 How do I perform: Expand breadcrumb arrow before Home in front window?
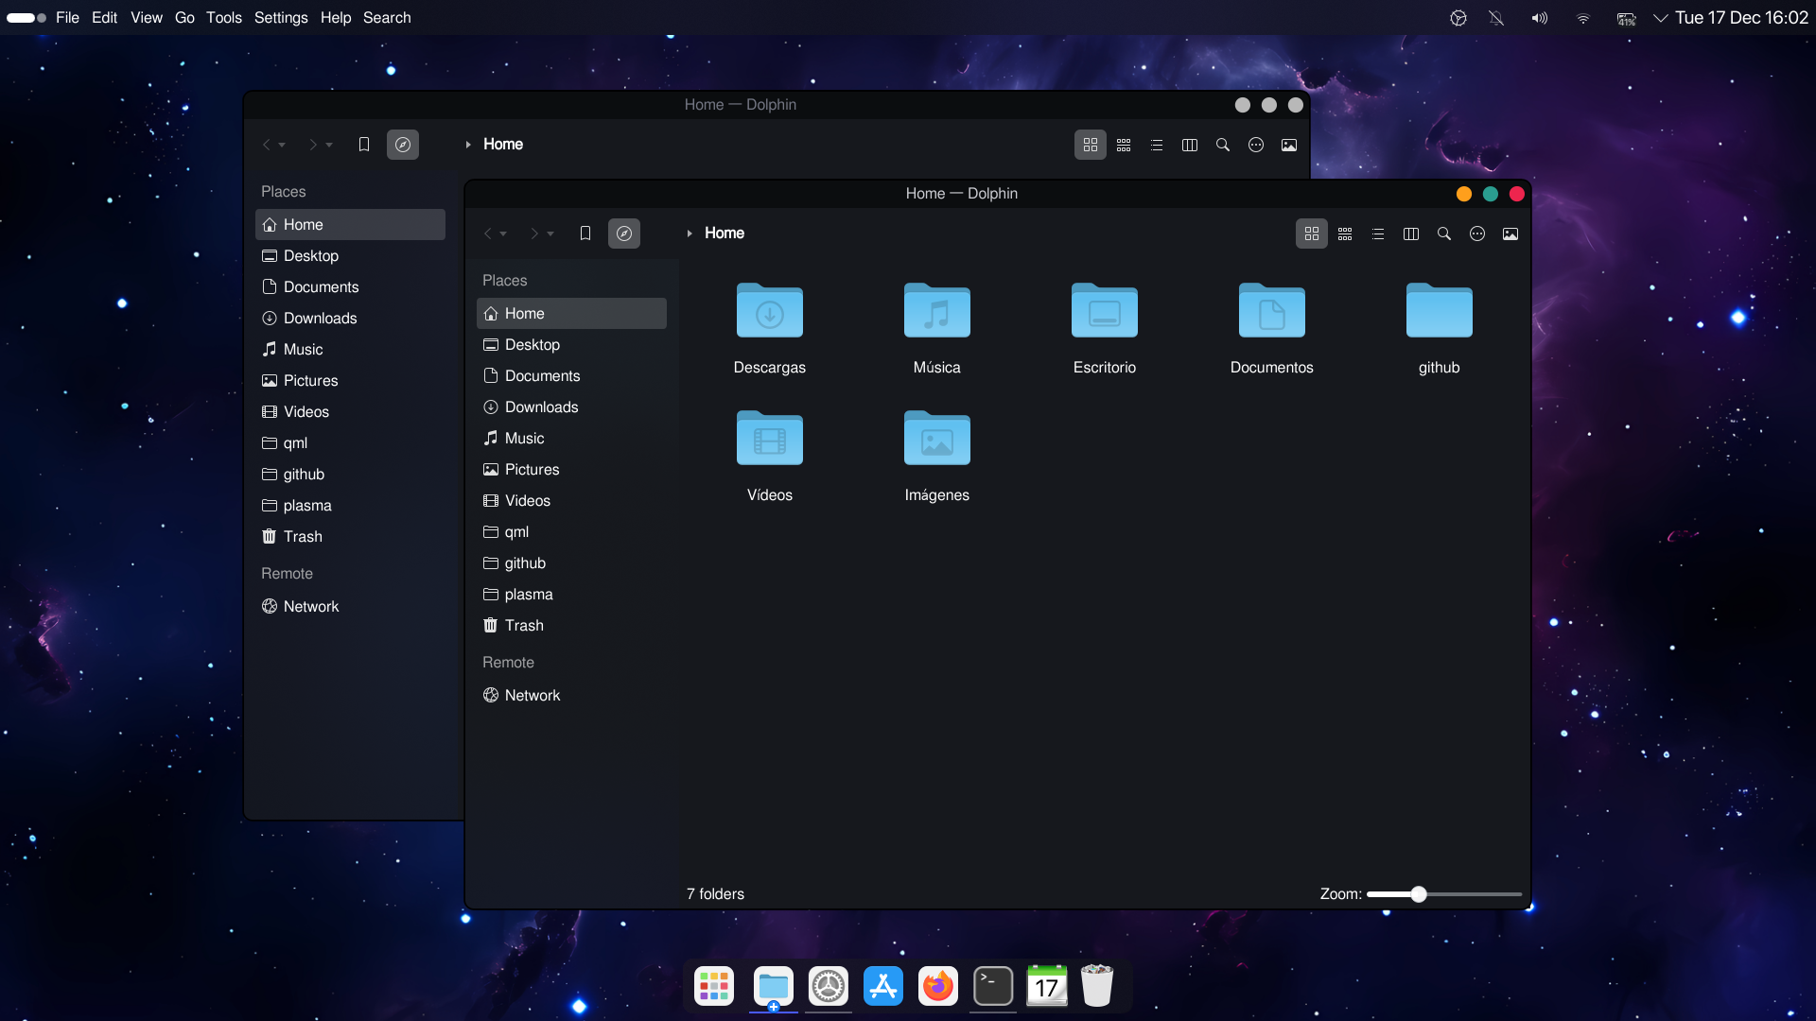tap(690, 234)
